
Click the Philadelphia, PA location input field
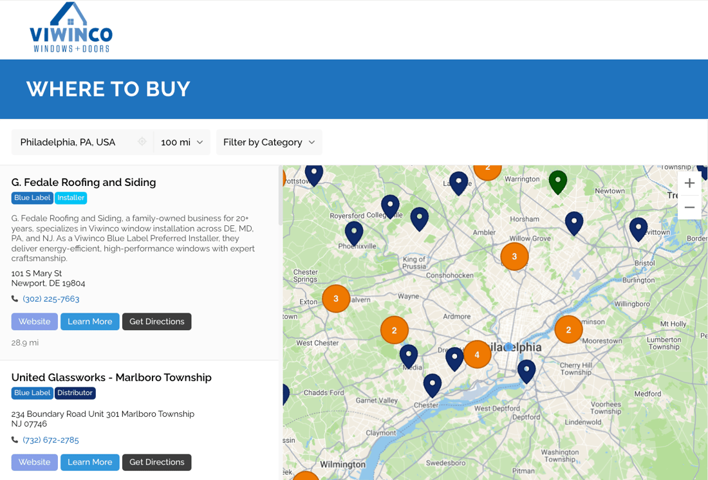point(71,142)
